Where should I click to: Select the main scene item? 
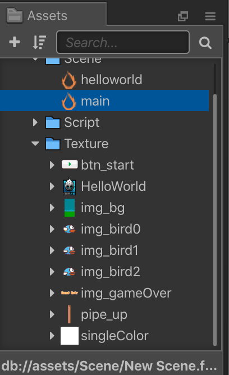click(x=104, y=100)
